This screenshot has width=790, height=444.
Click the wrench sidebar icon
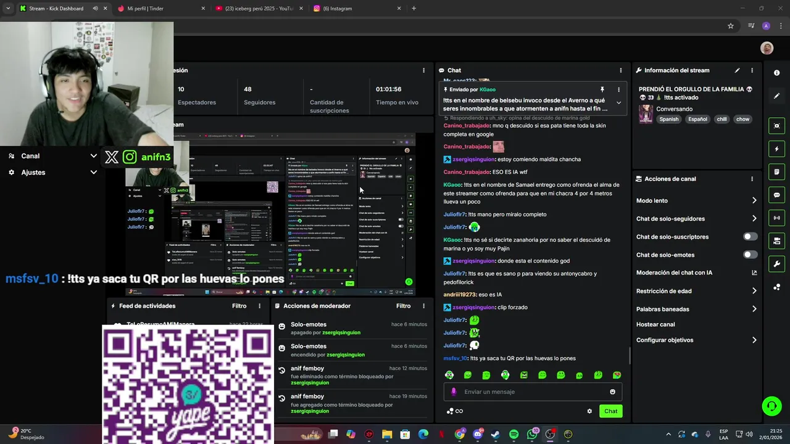click(x=776, y=264)
